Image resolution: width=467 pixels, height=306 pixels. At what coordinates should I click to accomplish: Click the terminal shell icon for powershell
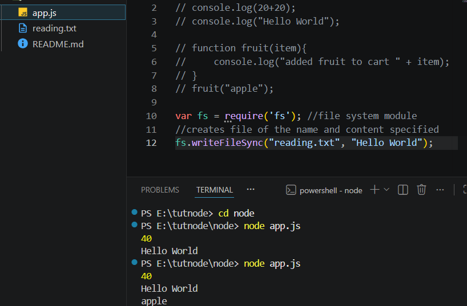pyautogui.click(x=291, y=190)
